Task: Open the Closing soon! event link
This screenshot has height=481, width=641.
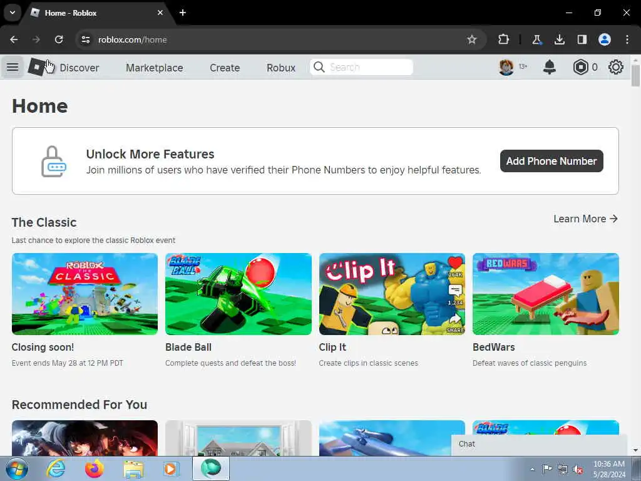Action: pyautogui.click(x=43, y=347)
